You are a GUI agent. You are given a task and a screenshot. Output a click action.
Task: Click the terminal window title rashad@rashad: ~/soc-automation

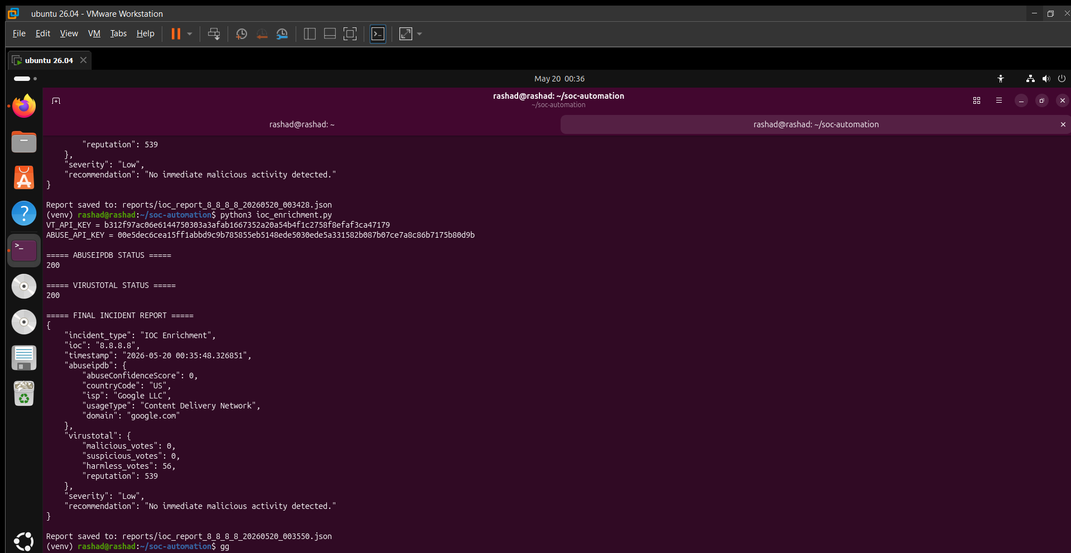(x=558, y=96)
